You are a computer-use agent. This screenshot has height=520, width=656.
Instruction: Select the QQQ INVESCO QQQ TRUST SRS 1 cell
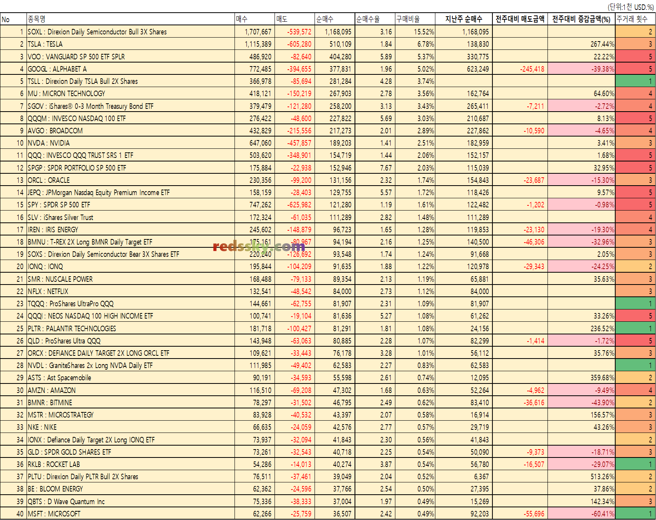pos(131,155)
